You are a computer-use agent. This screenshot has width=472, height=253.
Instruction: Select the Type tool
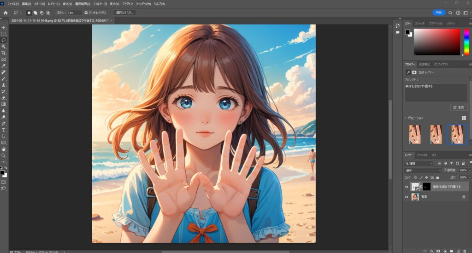[4, 130]
